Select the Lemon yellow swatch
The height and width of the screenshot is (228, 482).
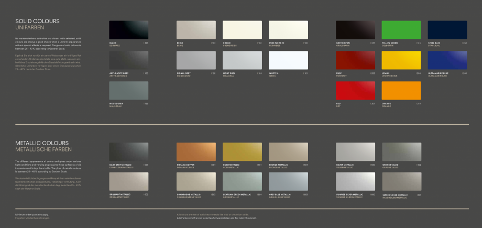click(401, 60)
